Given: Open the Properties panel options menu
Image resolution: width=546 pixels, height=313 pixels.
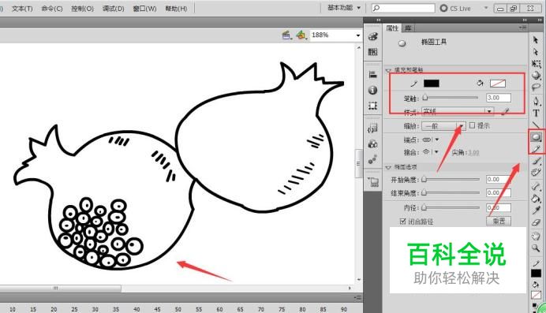Looking at the screenshot, I should click(522, 28).
